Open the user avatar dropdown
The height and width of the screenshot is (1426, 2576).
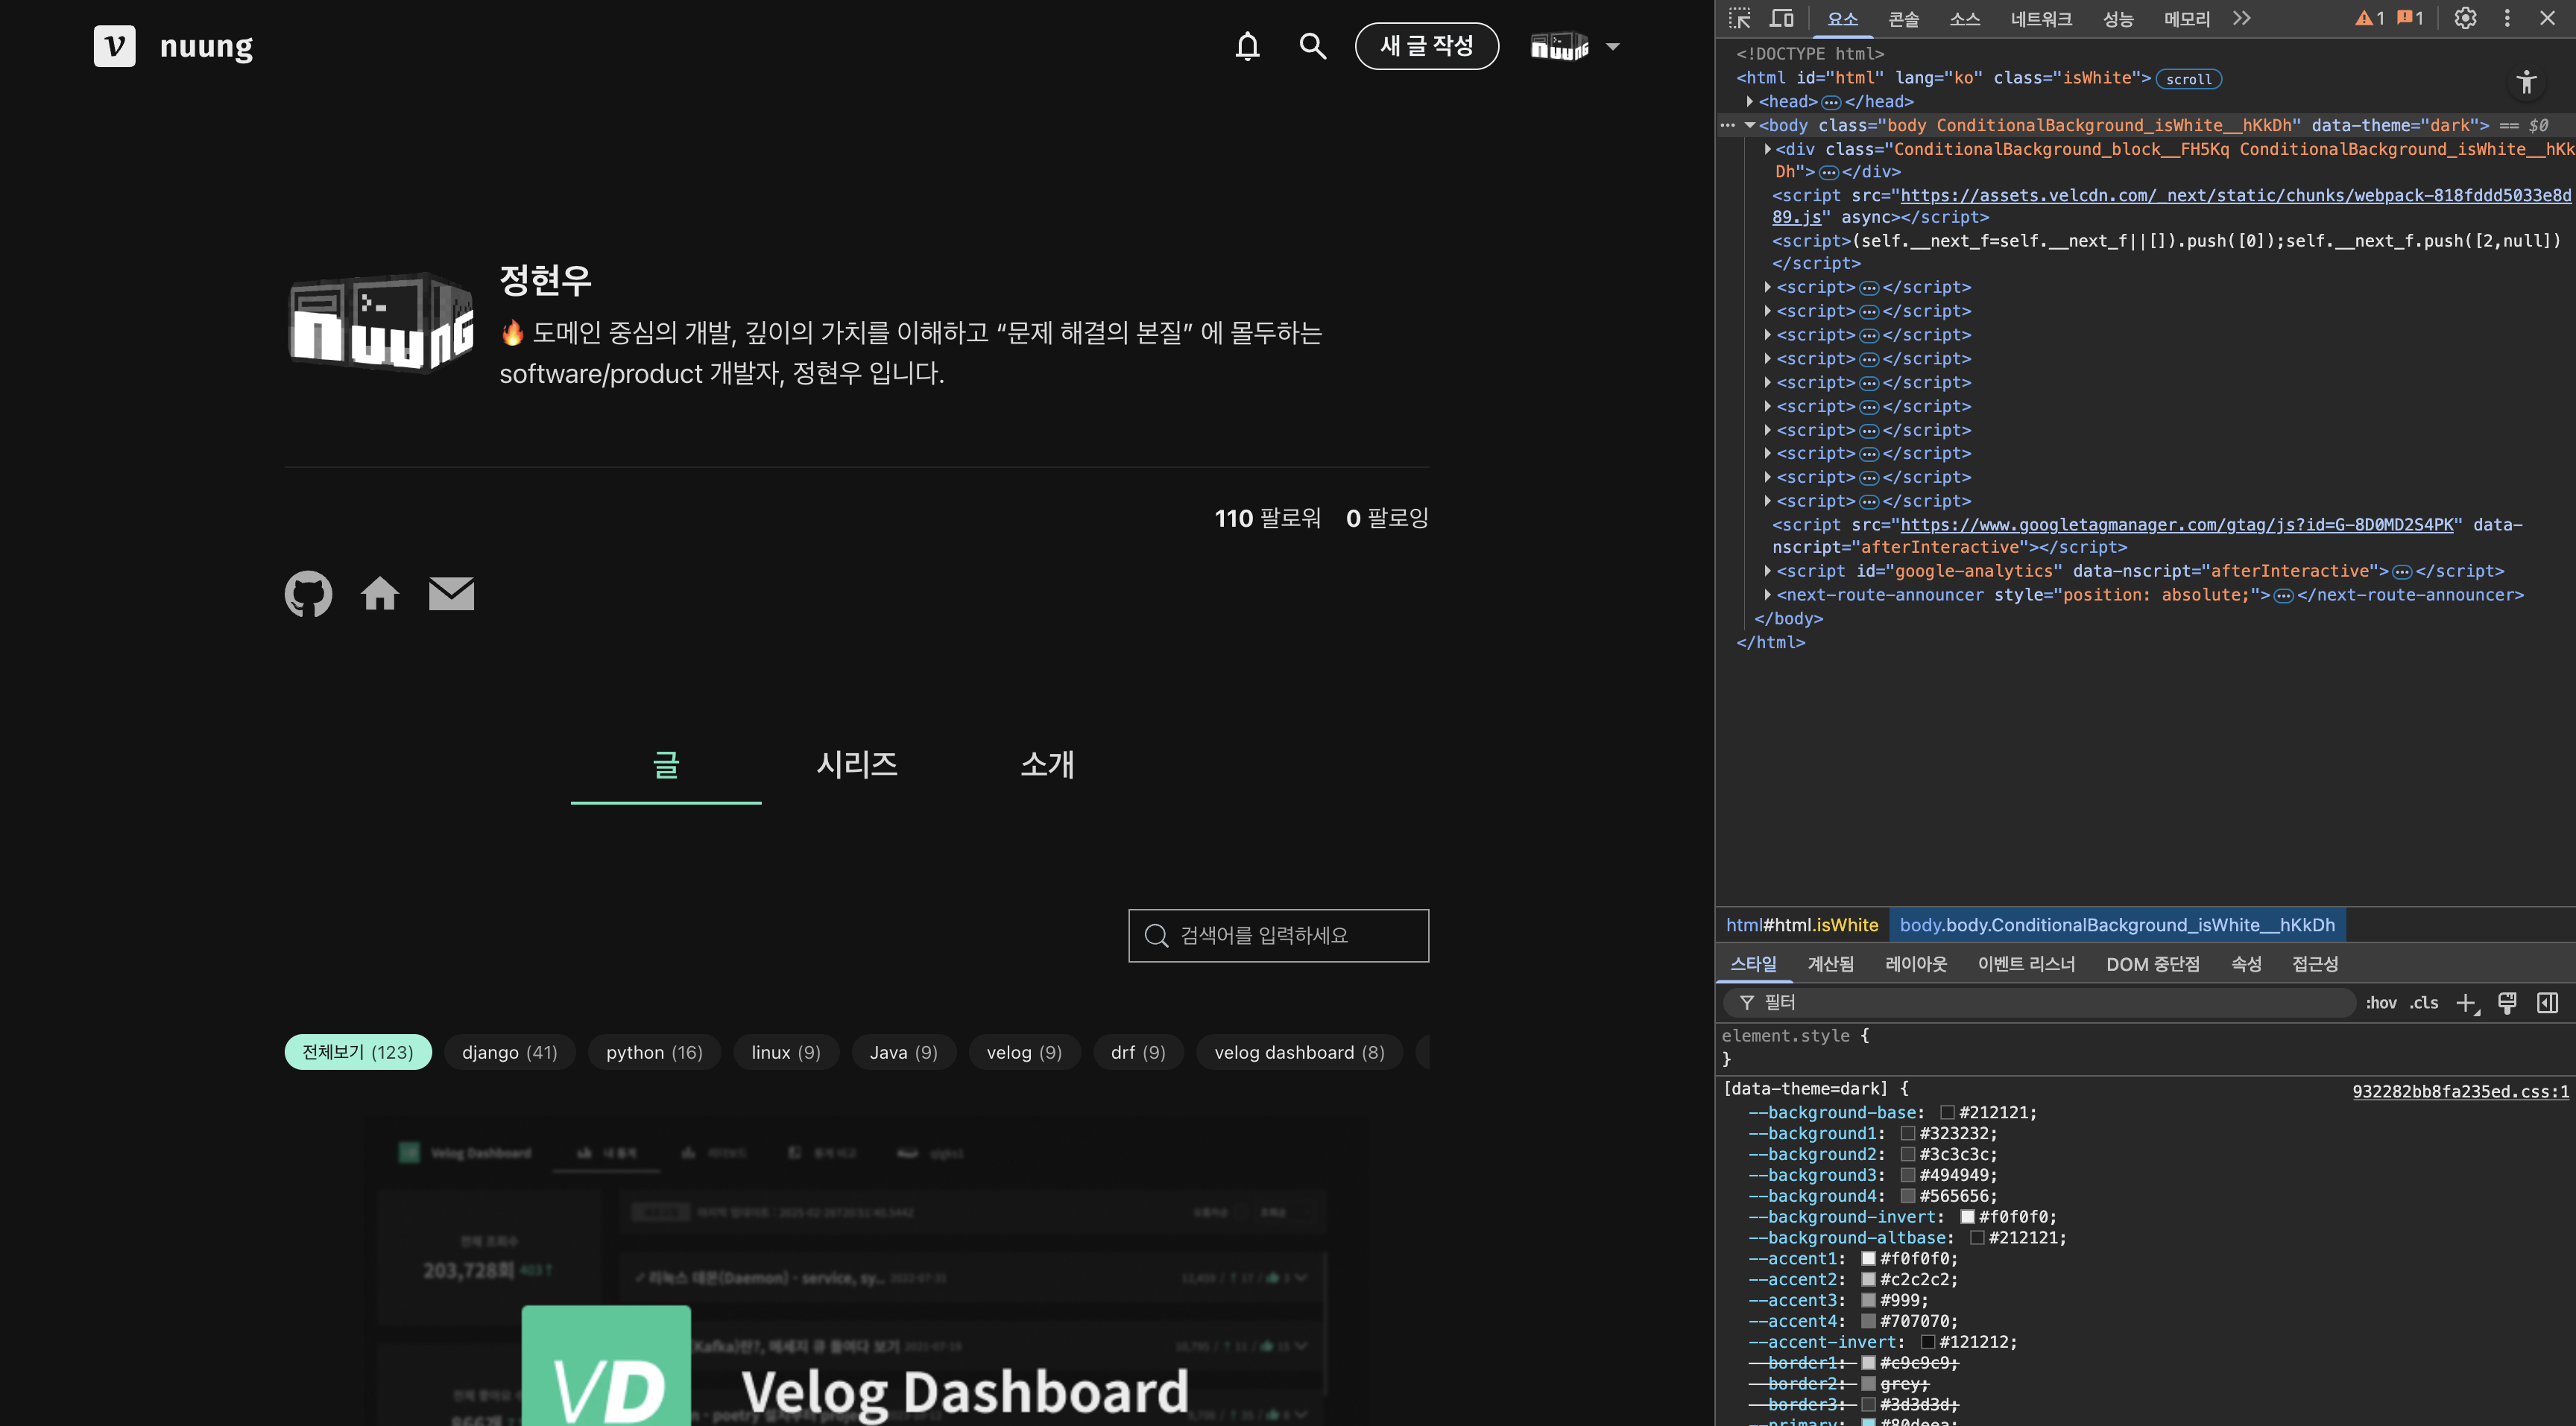[1575, 46]
